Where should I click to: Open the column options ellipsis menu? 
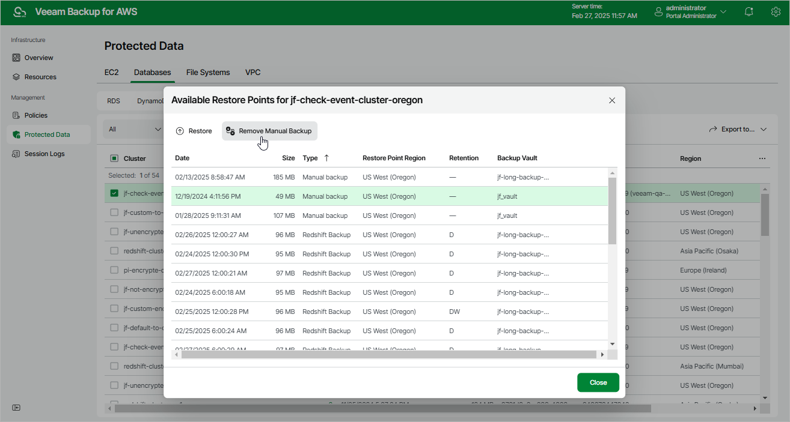point(762,158)
